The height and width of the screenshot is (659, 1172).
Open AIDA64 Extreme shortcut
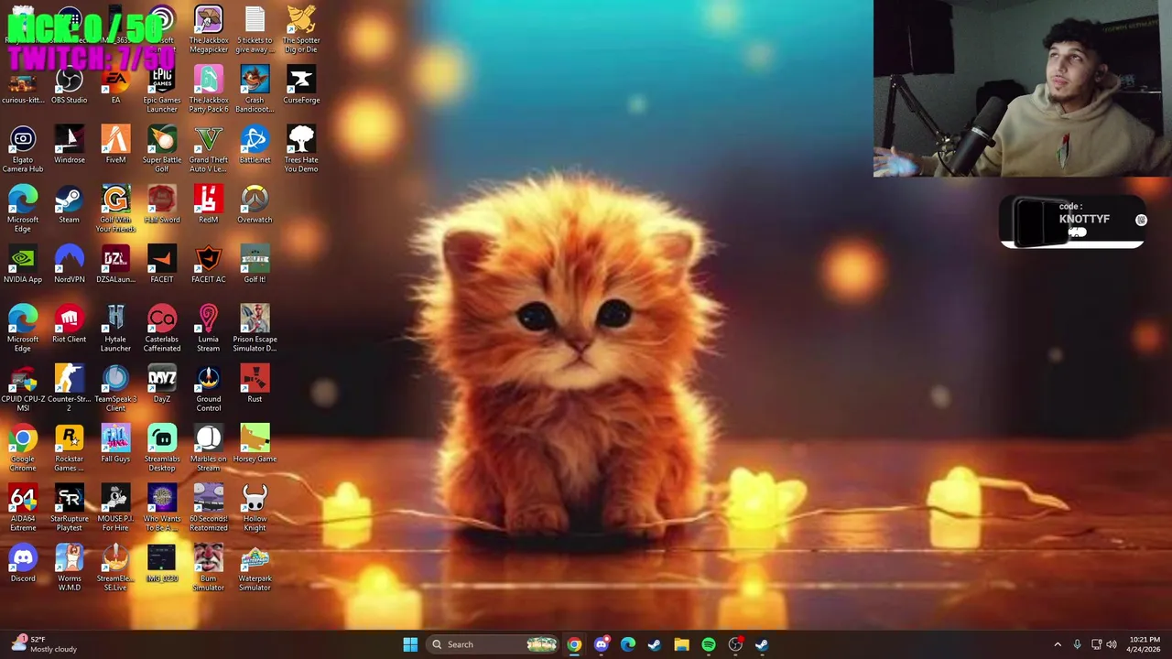point(23,508)
